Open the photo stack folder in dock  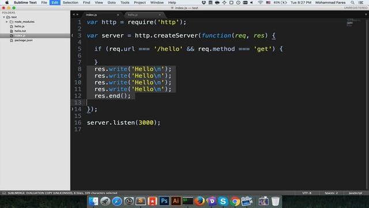pyautogui.click(x=263, y=201)
